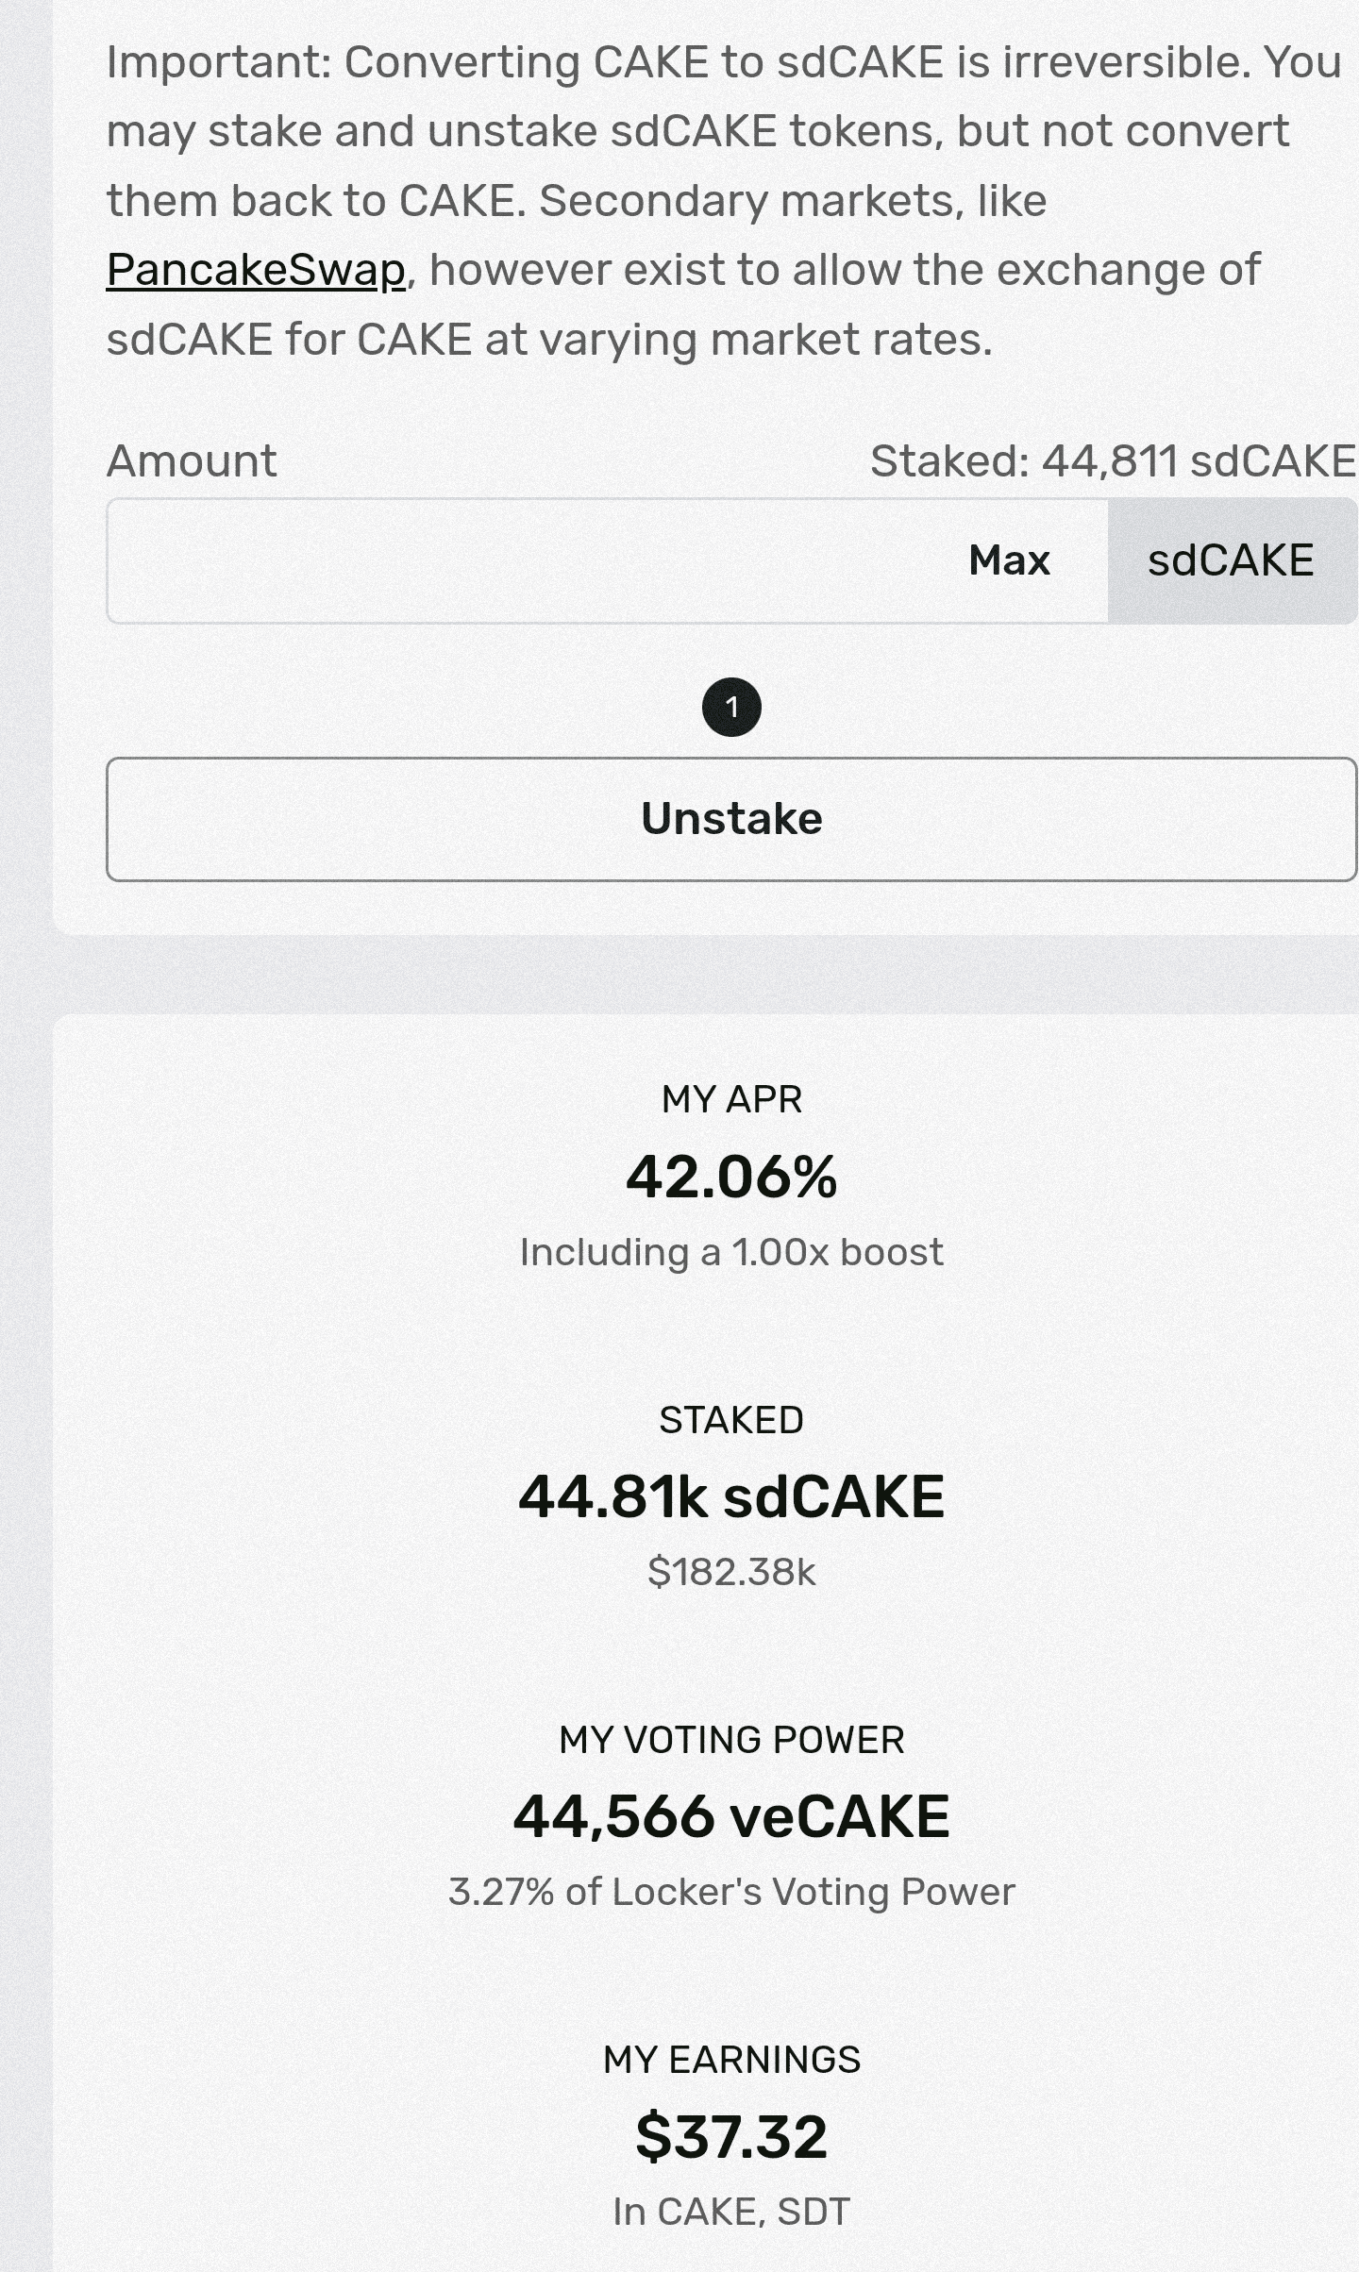The width and height of the screenshot is (1359, 2272).
Task: Click the 44,566 veCAKE value
Action: [731, 1816]
